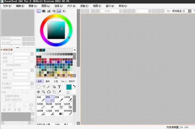Choose the 铅笔 pencil brush
The width and height of the screenshot is (195, 129).
(41, 99)
